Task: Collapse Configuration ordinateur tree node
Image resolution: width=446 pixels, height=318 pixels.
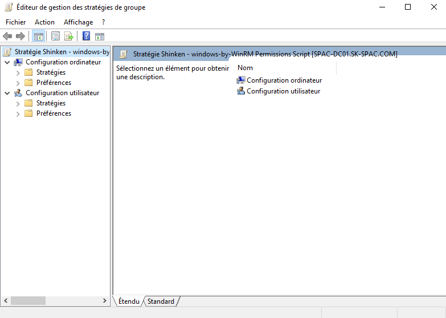Action: [x=7, y=62]
